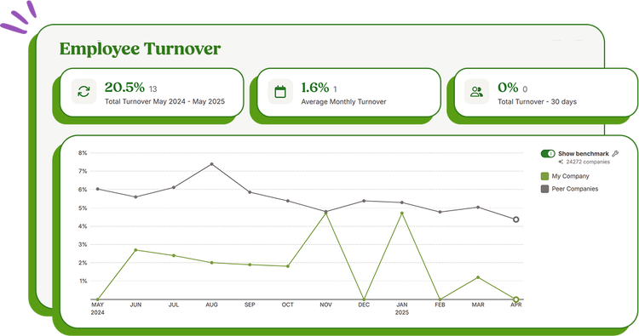The image size is (639, 336).
Task: Click the 24272 companies link text
Action: [x=588, y=162]
